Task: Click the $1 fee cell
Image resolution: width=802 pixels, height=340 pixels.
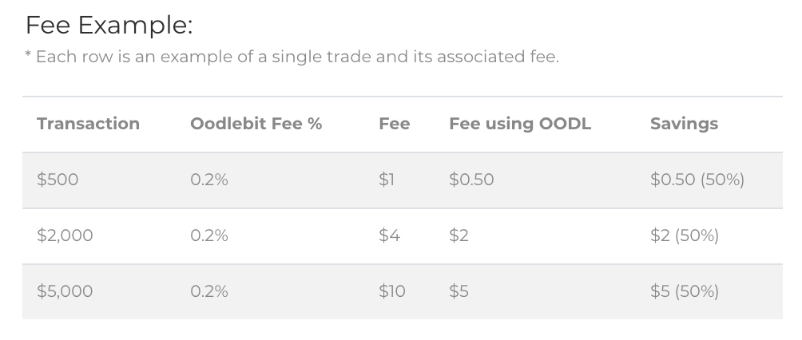Action: coord(387,180)
